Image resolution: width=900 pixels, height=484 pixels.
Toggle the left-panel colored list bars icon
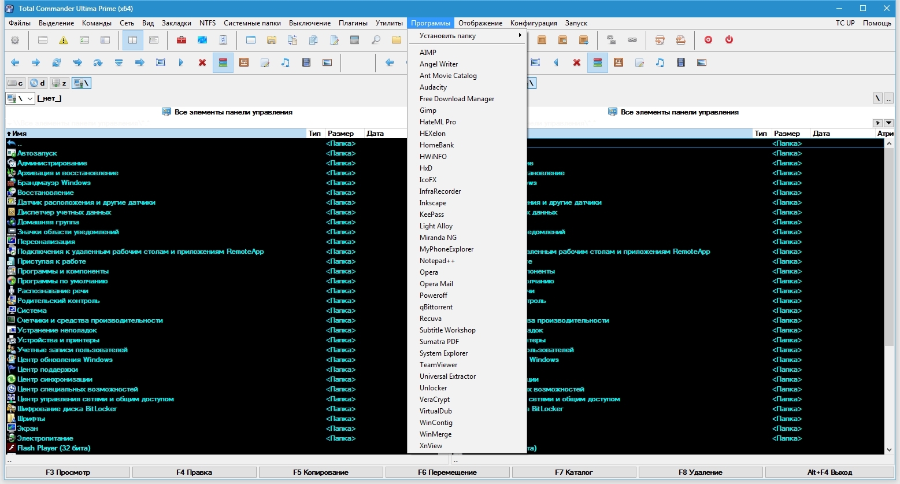click(223, 62)
